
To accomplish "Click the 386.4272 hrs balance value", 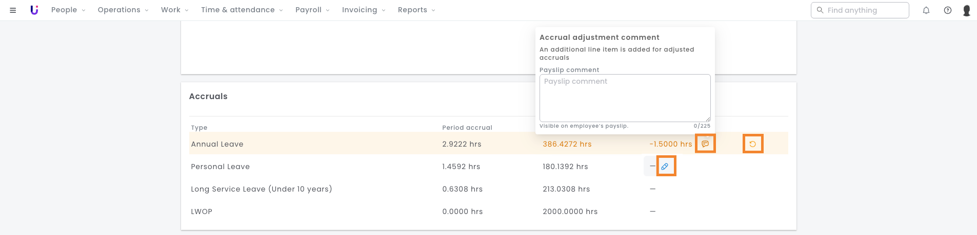I will click(567, 144).
